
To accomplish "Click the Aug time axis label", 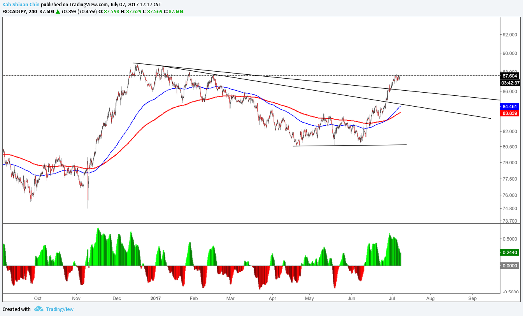I will pos(430,298).
